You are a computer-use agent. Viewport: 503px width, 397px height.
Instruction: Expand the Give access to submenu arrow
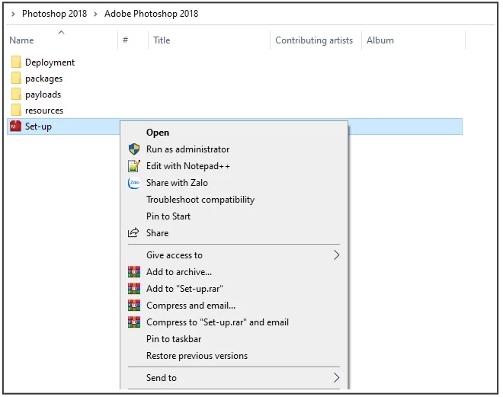tap(336, 255)
